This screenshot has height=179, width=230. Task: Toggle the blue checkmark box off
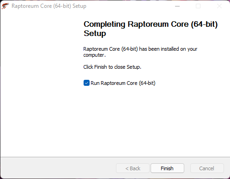(86, 83)
